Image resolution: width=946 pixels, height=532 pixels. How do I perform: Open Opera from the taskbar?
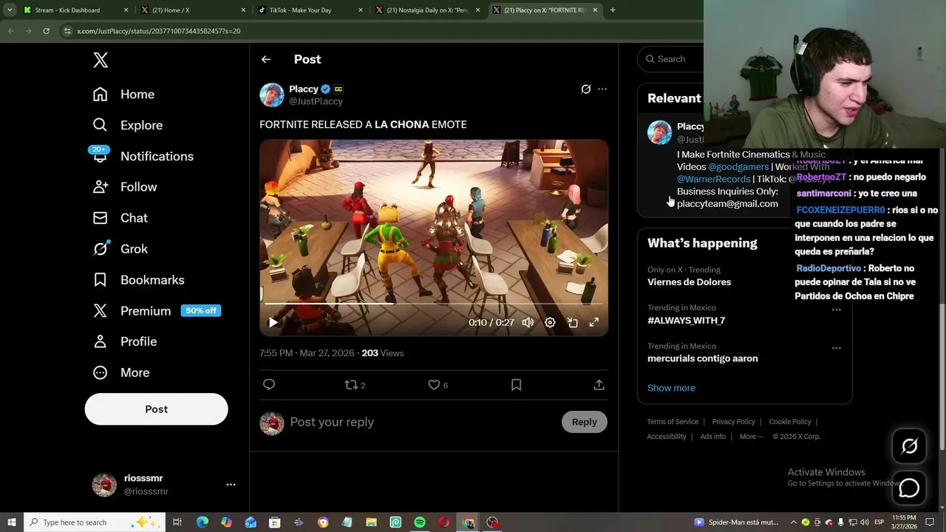coord(443,522)
